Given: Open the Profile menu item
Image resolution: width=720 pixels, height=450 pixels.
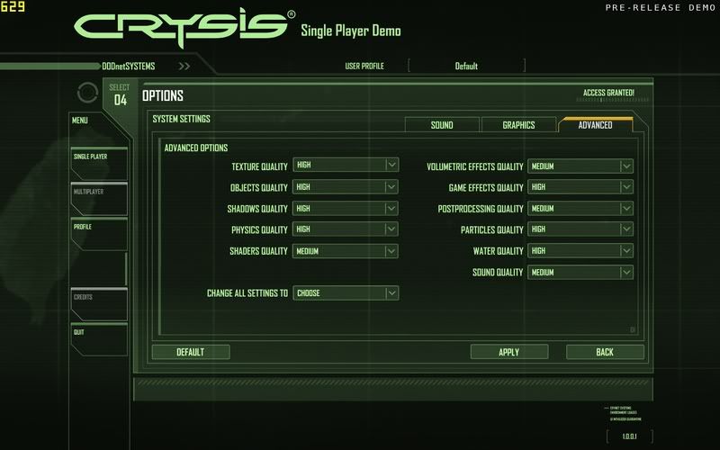Looking at the screenshot, I should (99, 234).
